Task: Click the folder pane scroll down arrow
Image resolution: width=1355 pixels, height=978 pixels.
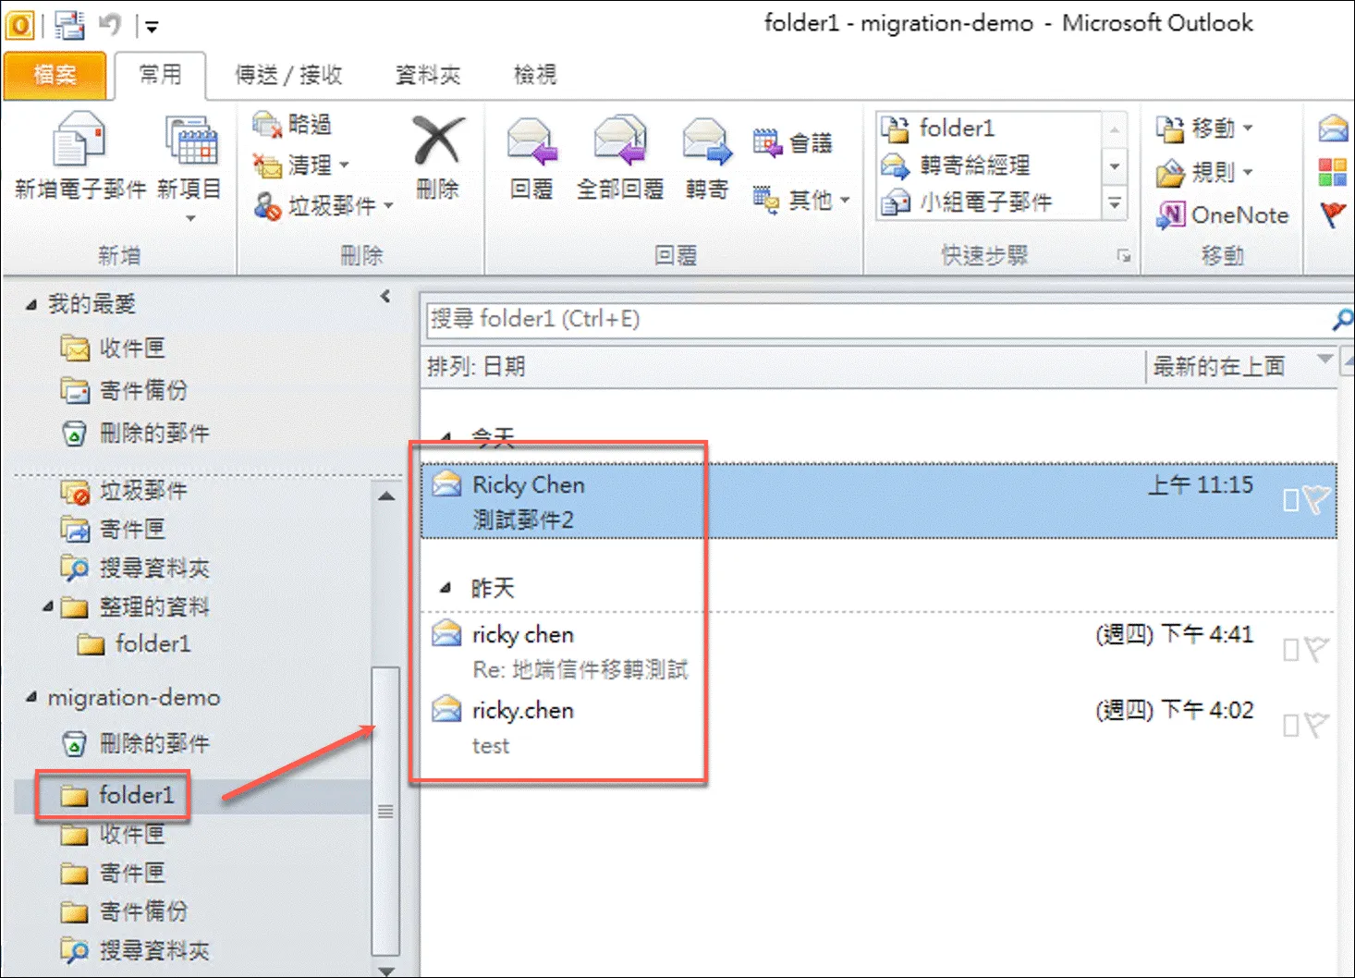Action: (x=386, y=970)
